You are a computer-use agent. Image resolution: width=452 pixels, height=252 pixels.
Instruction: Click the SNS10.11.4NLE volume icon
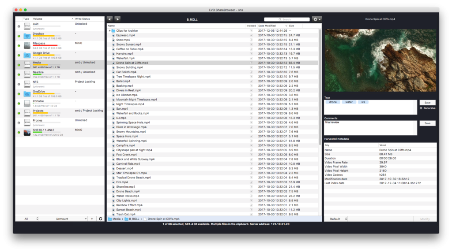pos(27,132)
